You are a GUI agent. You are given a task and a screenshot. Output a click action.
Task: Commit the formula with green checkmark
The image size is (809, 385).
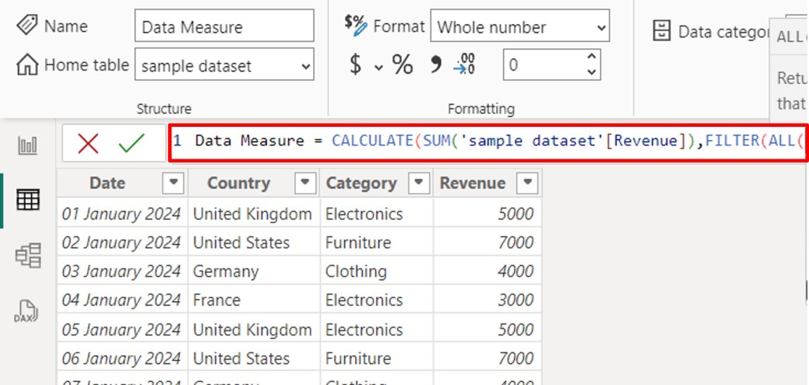[132, 143]
